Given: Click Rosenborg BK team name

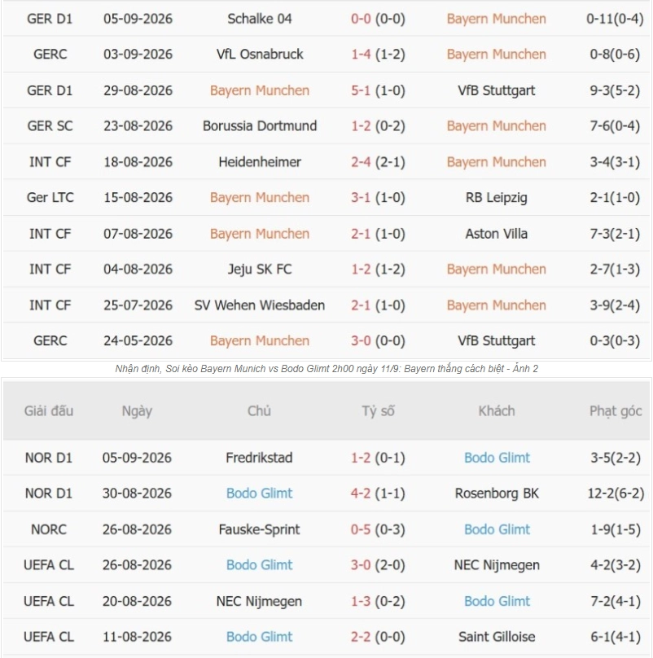Looking at the screenshot, I should pos(497,493).
